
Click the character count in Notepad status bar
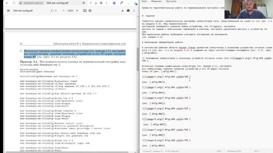pyautogui.click(x=172, y=151)
